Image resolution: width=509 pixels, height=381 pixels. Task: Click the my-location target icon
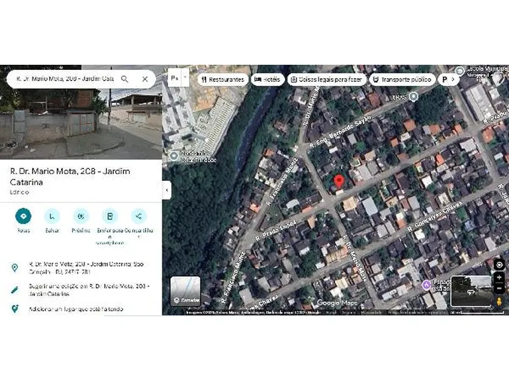point(499,264)
